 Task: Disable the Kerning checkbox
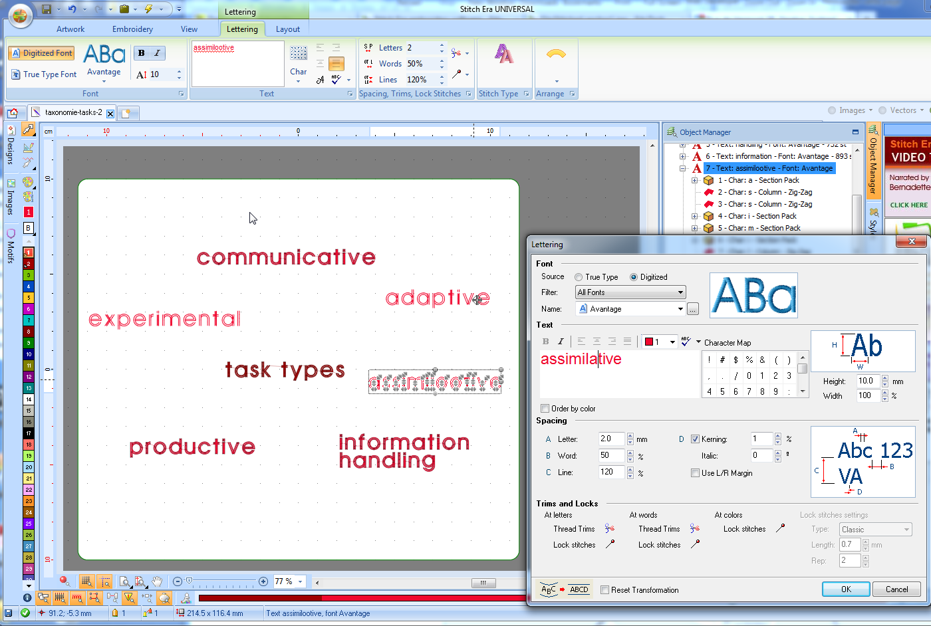pos(695,439)
